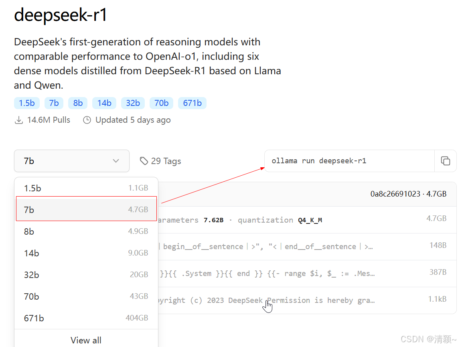The image size is (458, 347).
Task: Click the 8b blue tag badge
Action: 78,103
